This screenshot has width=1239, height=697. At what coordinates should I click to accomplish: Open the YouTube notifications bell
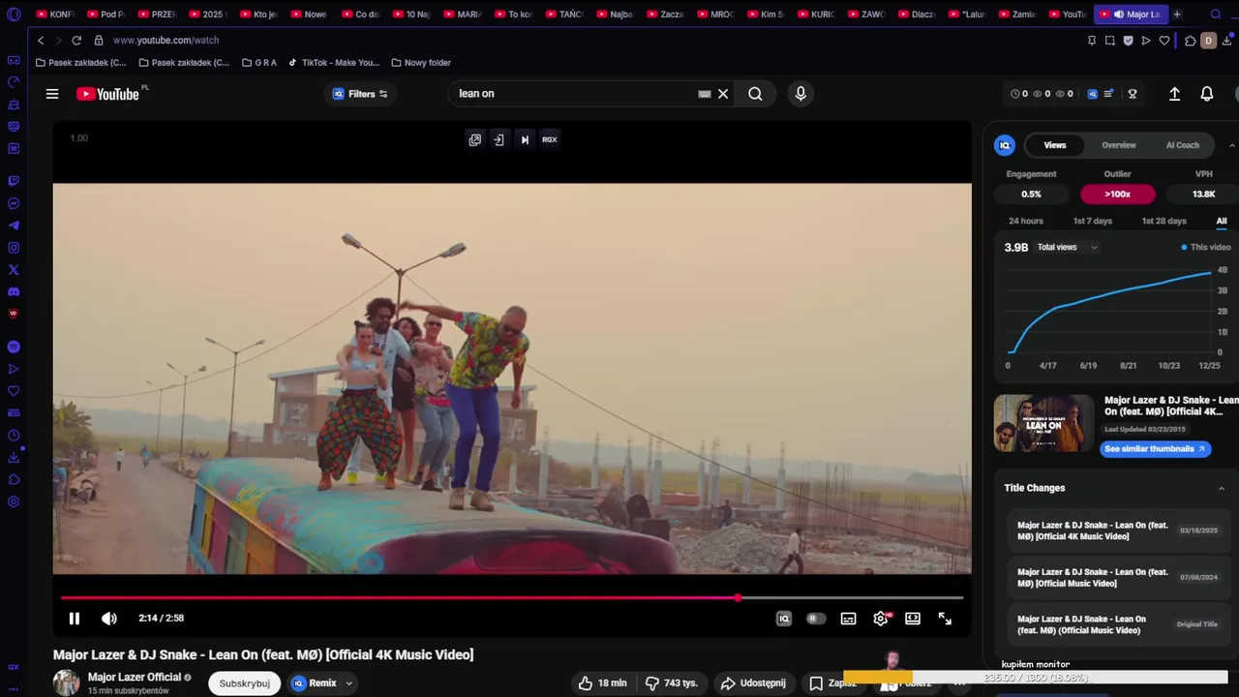pyautogui.click(x=1207, y=94)
